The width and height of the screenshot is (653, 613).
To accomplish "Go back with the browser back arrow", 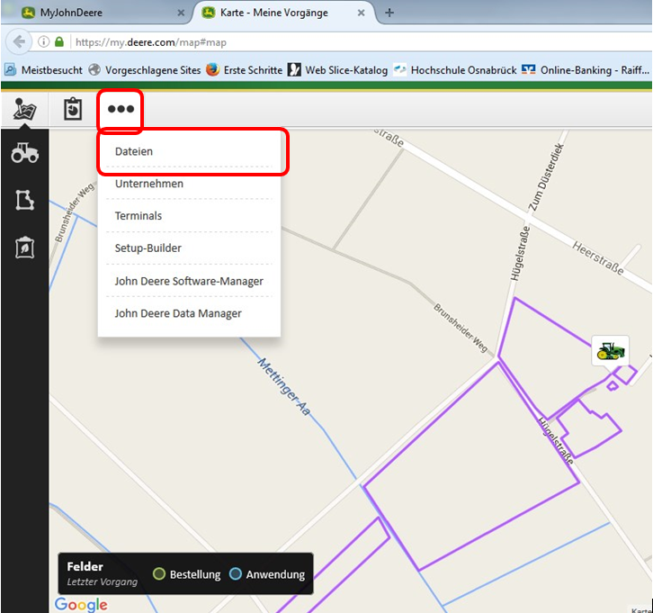I will (x=19, y=42).
